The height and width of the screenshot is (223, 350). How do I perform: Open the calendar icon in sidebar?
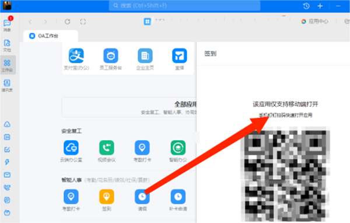(x=7, y=137)
